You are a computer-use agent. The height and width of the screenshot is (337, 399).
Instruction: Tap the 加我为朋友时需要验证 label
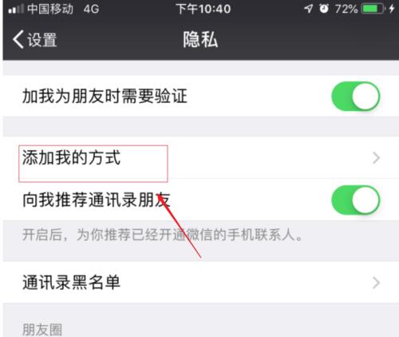coord(105,96)
